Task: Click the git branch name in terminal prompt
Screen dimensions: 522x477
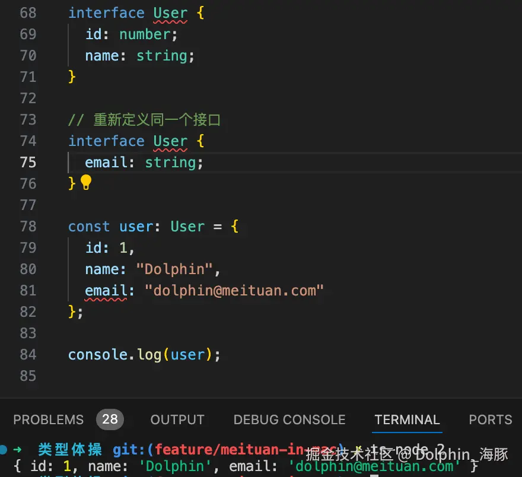Action: pos(246,450)
